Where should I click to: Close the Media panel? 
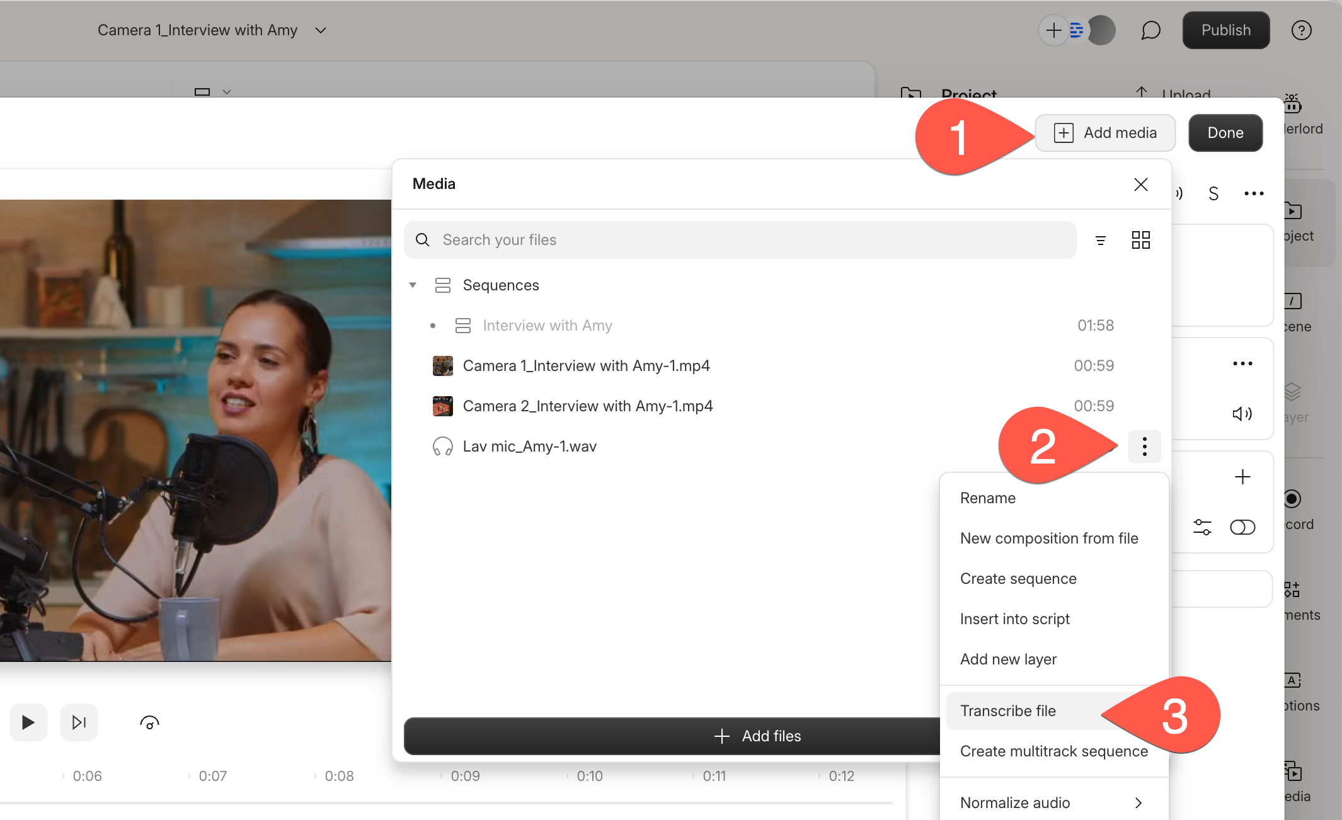(x=1140, y=185)
